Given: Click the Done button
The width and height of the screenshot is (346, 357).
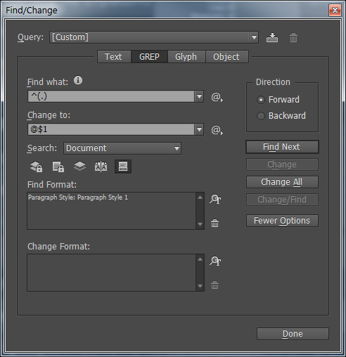Looking at the screenshot, I should point(293,334).
